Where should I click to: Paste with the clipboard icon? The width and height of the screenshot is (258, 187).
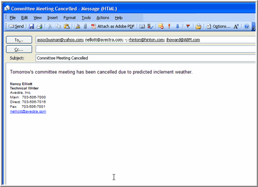point(67,27)
